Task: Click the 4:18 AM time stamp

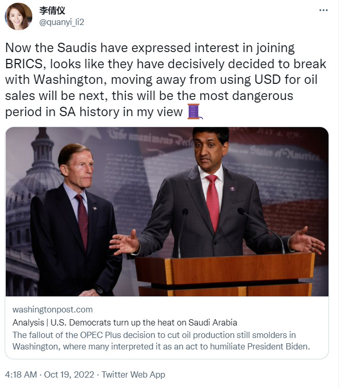Action: tap(20, 374)
